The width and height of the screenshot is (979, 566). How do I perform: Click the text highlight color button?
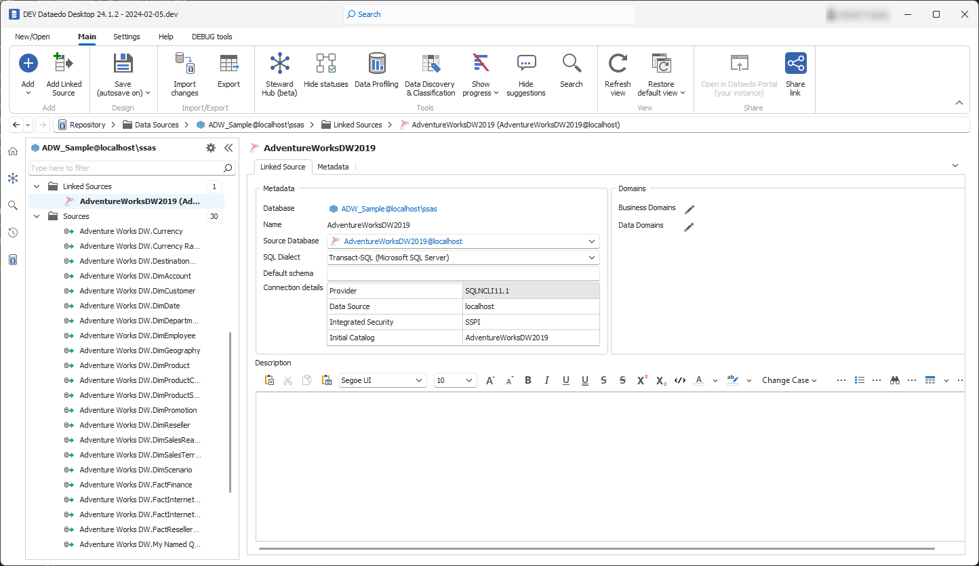pyautogui.click(x=733, y=380)
